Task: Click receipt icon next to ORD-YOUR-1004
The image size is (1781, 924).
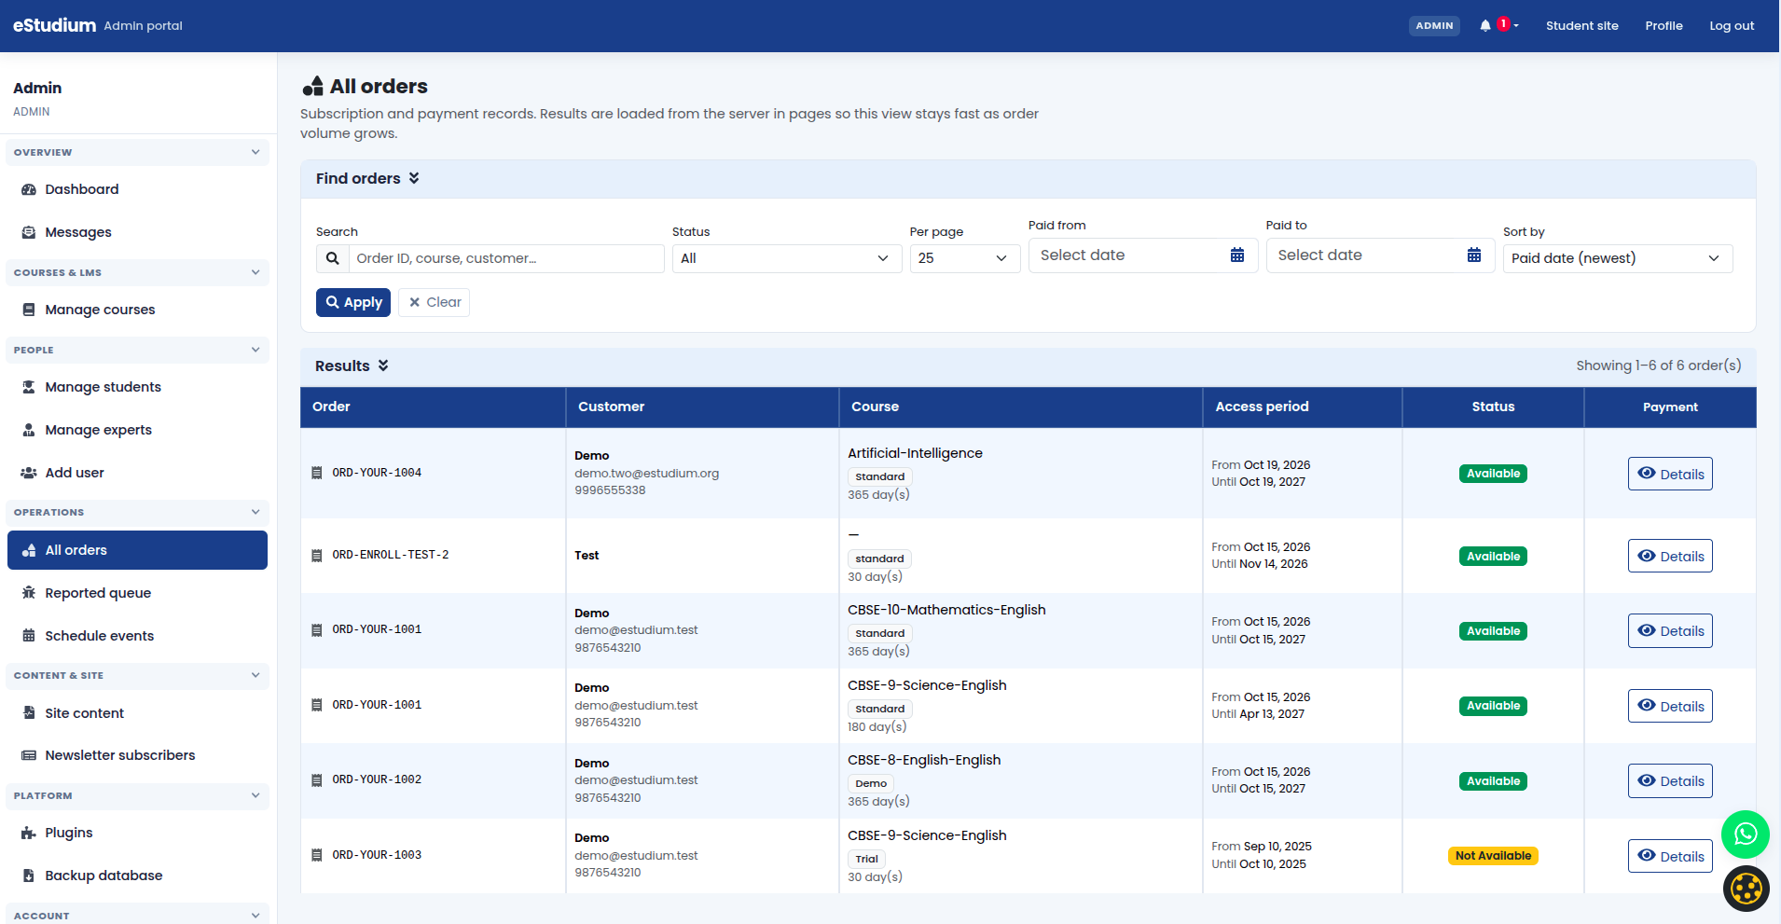Action: (x=317, y=473)
